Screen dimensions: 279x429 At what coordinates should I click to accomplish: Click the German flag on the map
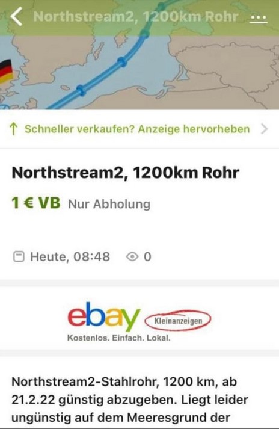[6, 71]
